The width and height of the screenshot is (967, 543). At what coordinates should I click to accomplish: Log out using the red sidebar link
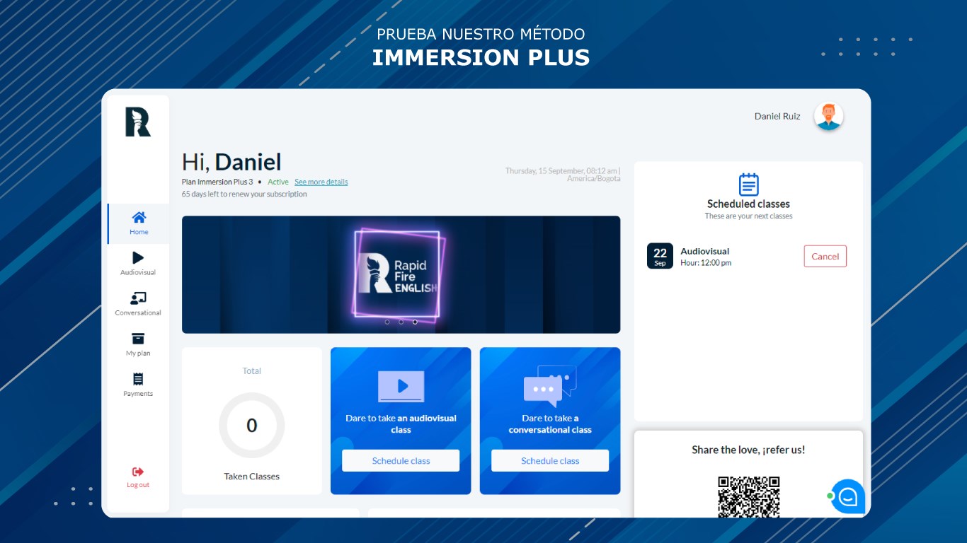point(138,477)
